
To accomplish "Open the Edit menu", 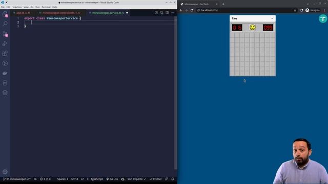I will 8,7.
